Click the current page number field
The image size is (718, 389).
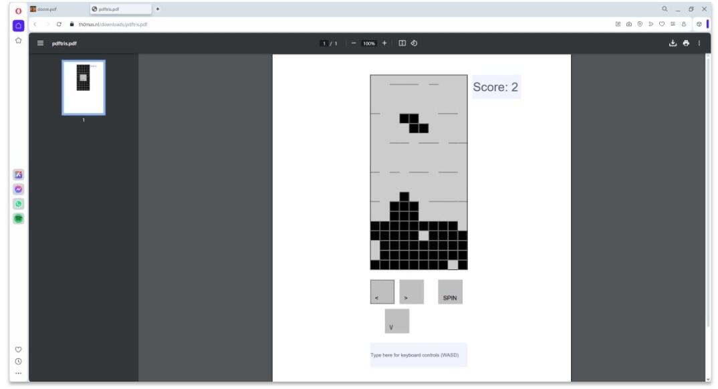click(x=324, y=43)
